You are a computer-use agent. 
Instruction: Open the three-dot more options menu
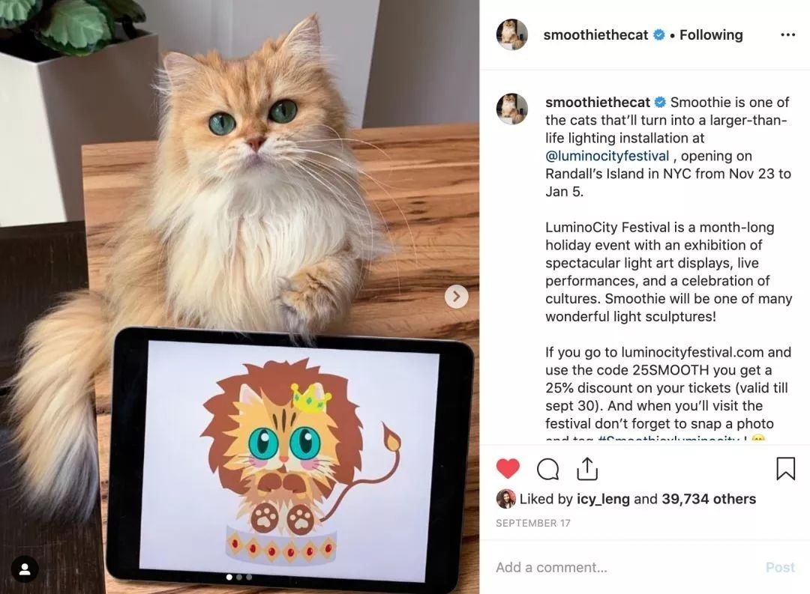tap(787, 34)
